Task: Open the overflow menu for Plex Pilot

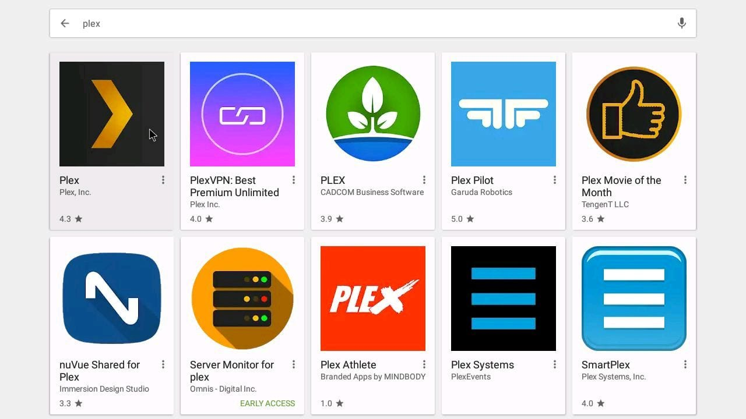Action: click(x=555, y=180)
